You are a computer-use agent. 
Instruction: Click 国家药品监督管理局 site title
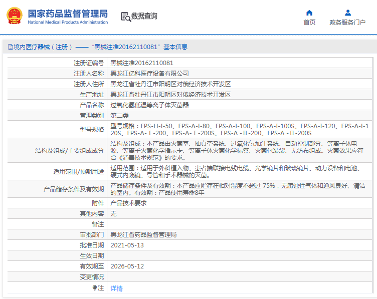point(68,14)
